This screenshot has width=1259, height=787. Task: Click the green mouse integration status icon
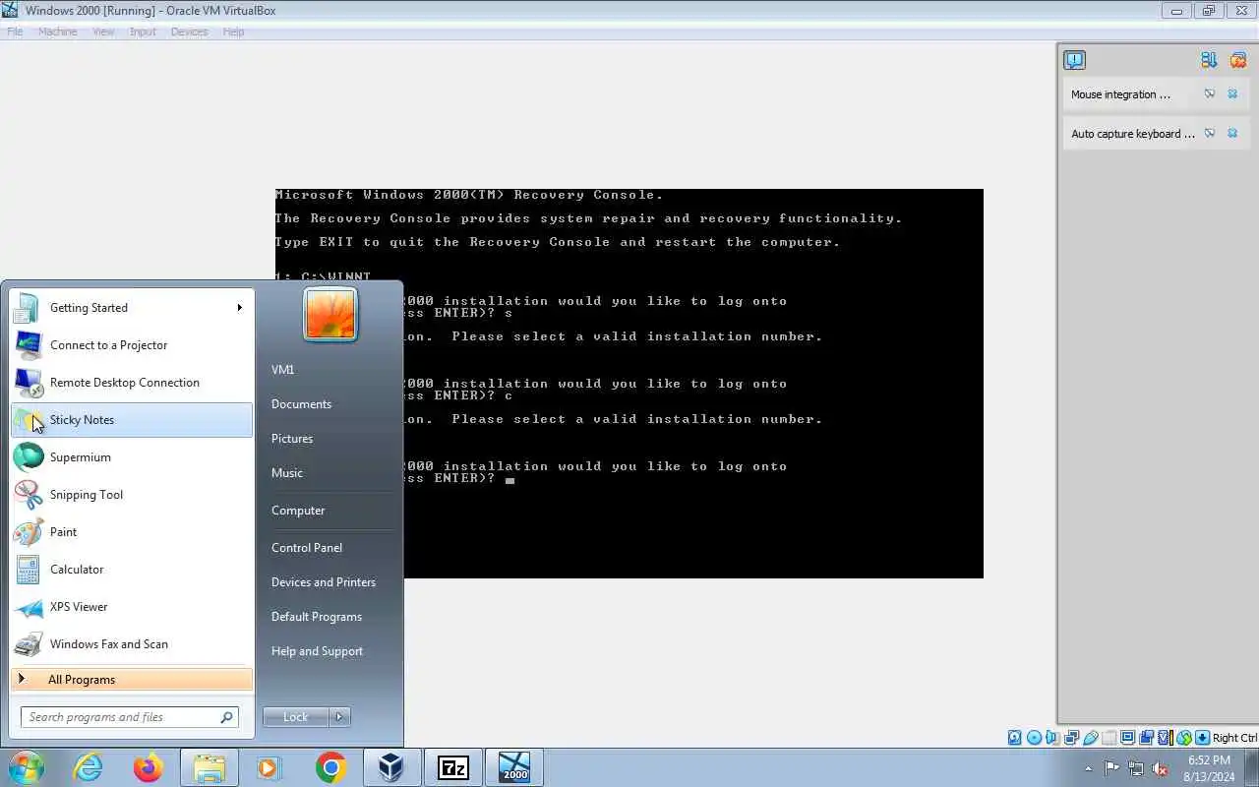click(x=1184, y=738)
